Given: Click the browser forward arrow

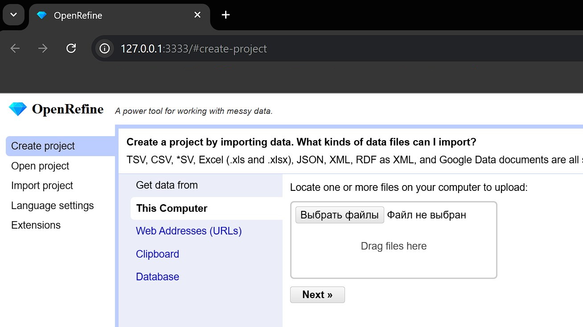Looking at the screenshot, I should [x=43, y=48].
